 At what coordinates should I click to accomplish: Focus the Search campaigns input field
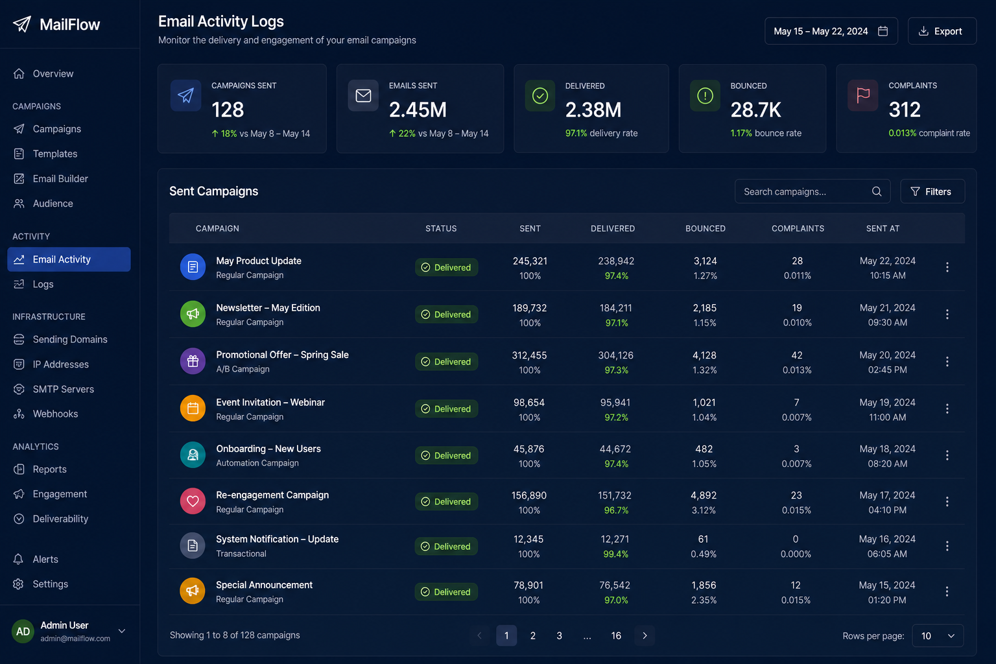point(812,191)
